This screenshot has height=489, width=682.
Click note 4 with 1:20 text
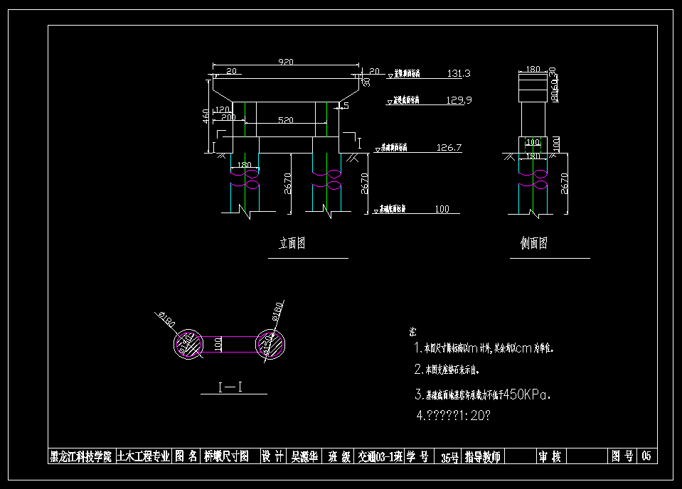point(453,416)
